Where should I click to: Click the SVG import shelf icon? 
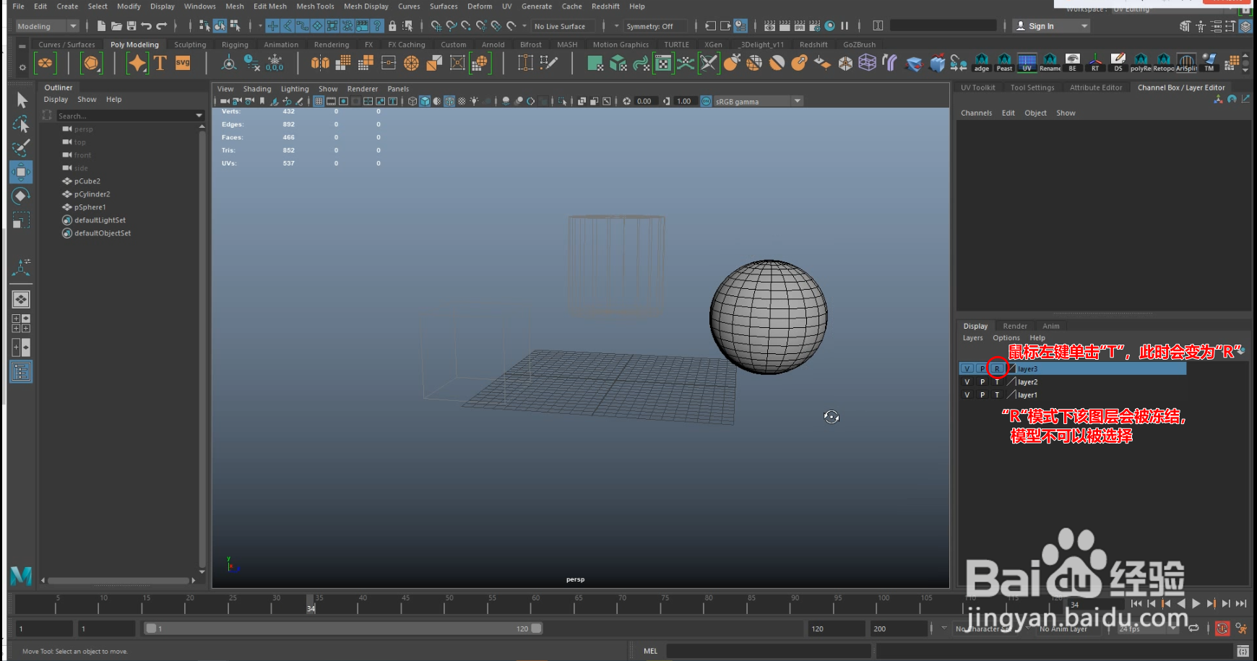click(x=183, y=63)
